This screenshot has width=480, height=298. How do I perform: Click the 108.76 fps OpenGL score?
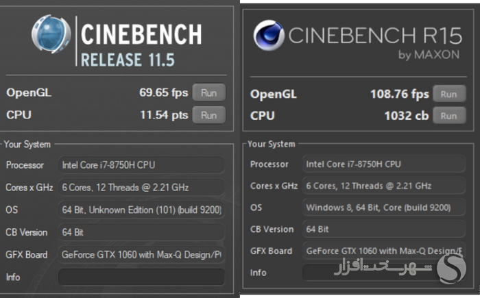click(x=400, y=94)
